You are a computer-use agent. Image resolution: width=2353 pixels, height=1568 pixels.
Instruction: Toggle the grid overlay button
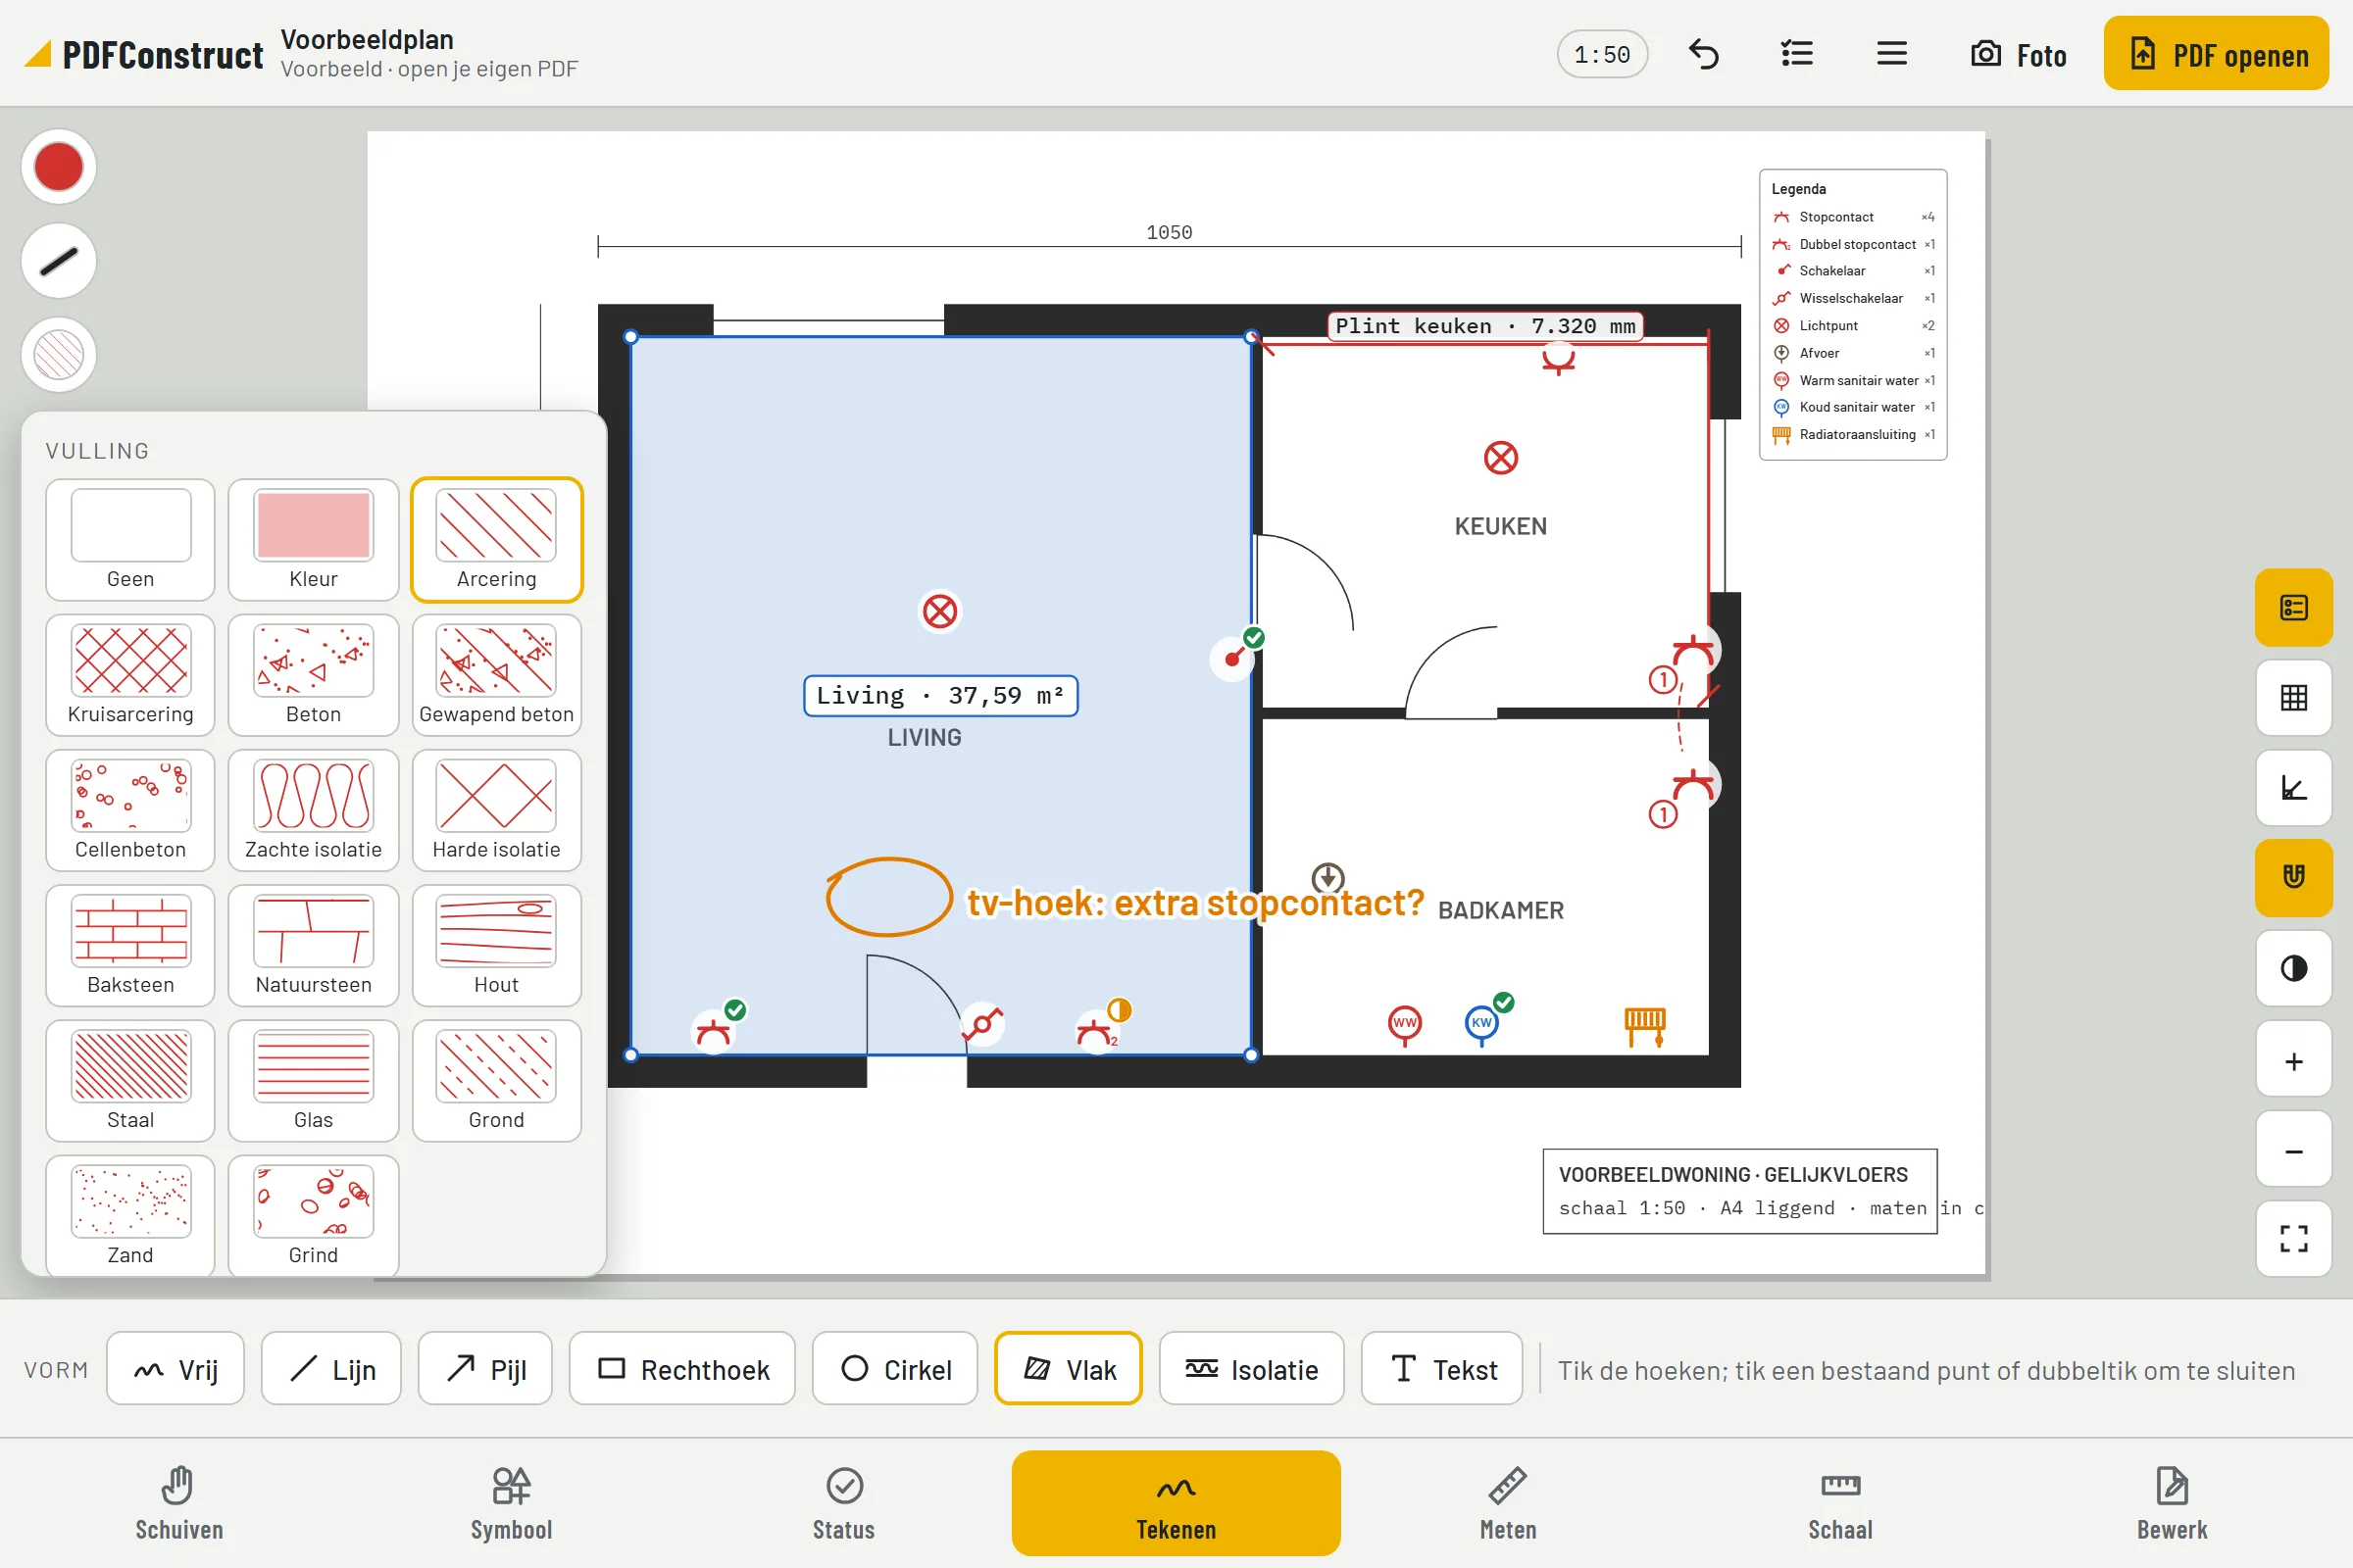pyautogui.click(x=2293, y=697)
